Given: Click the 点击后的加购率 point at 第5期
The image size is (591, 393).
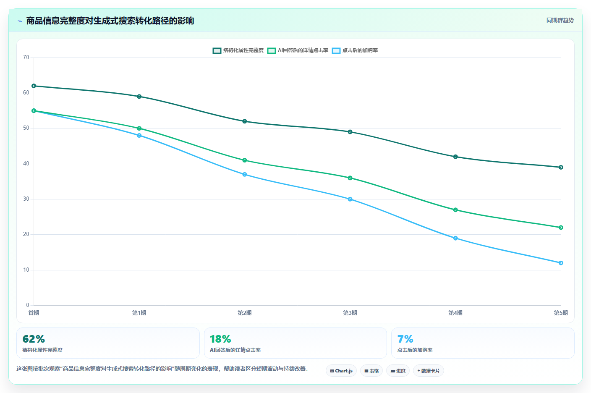Looking at the screenshot, I should point(561,263).
